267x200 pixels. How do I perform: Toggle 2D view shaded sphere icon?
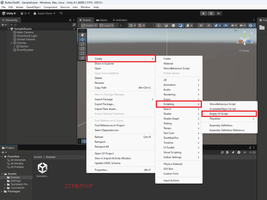pos(166,25)
